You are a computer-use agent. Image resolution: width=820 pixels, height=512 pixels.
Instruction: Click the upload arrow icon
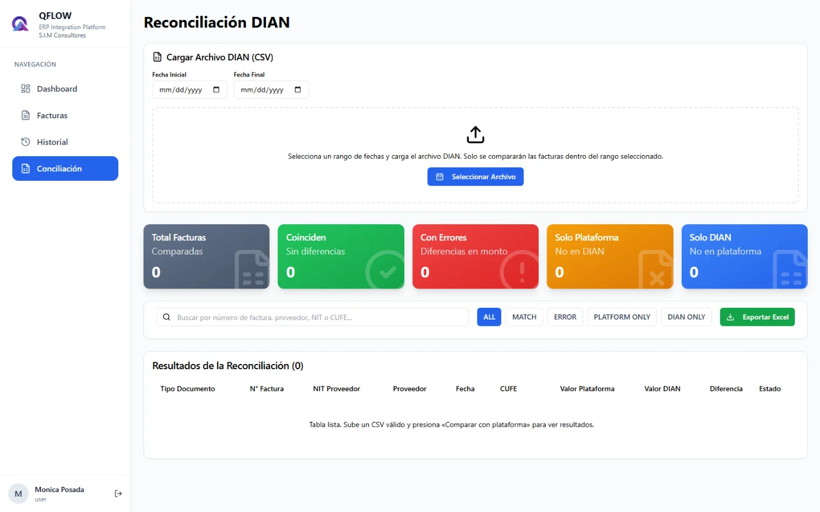click(476, 135)
